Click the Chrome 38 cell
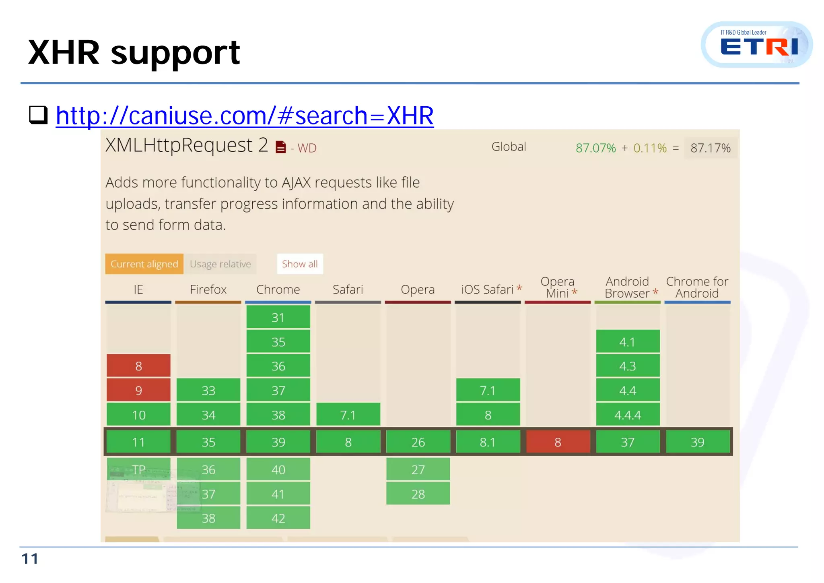824x583 pixels. point(278,415)
